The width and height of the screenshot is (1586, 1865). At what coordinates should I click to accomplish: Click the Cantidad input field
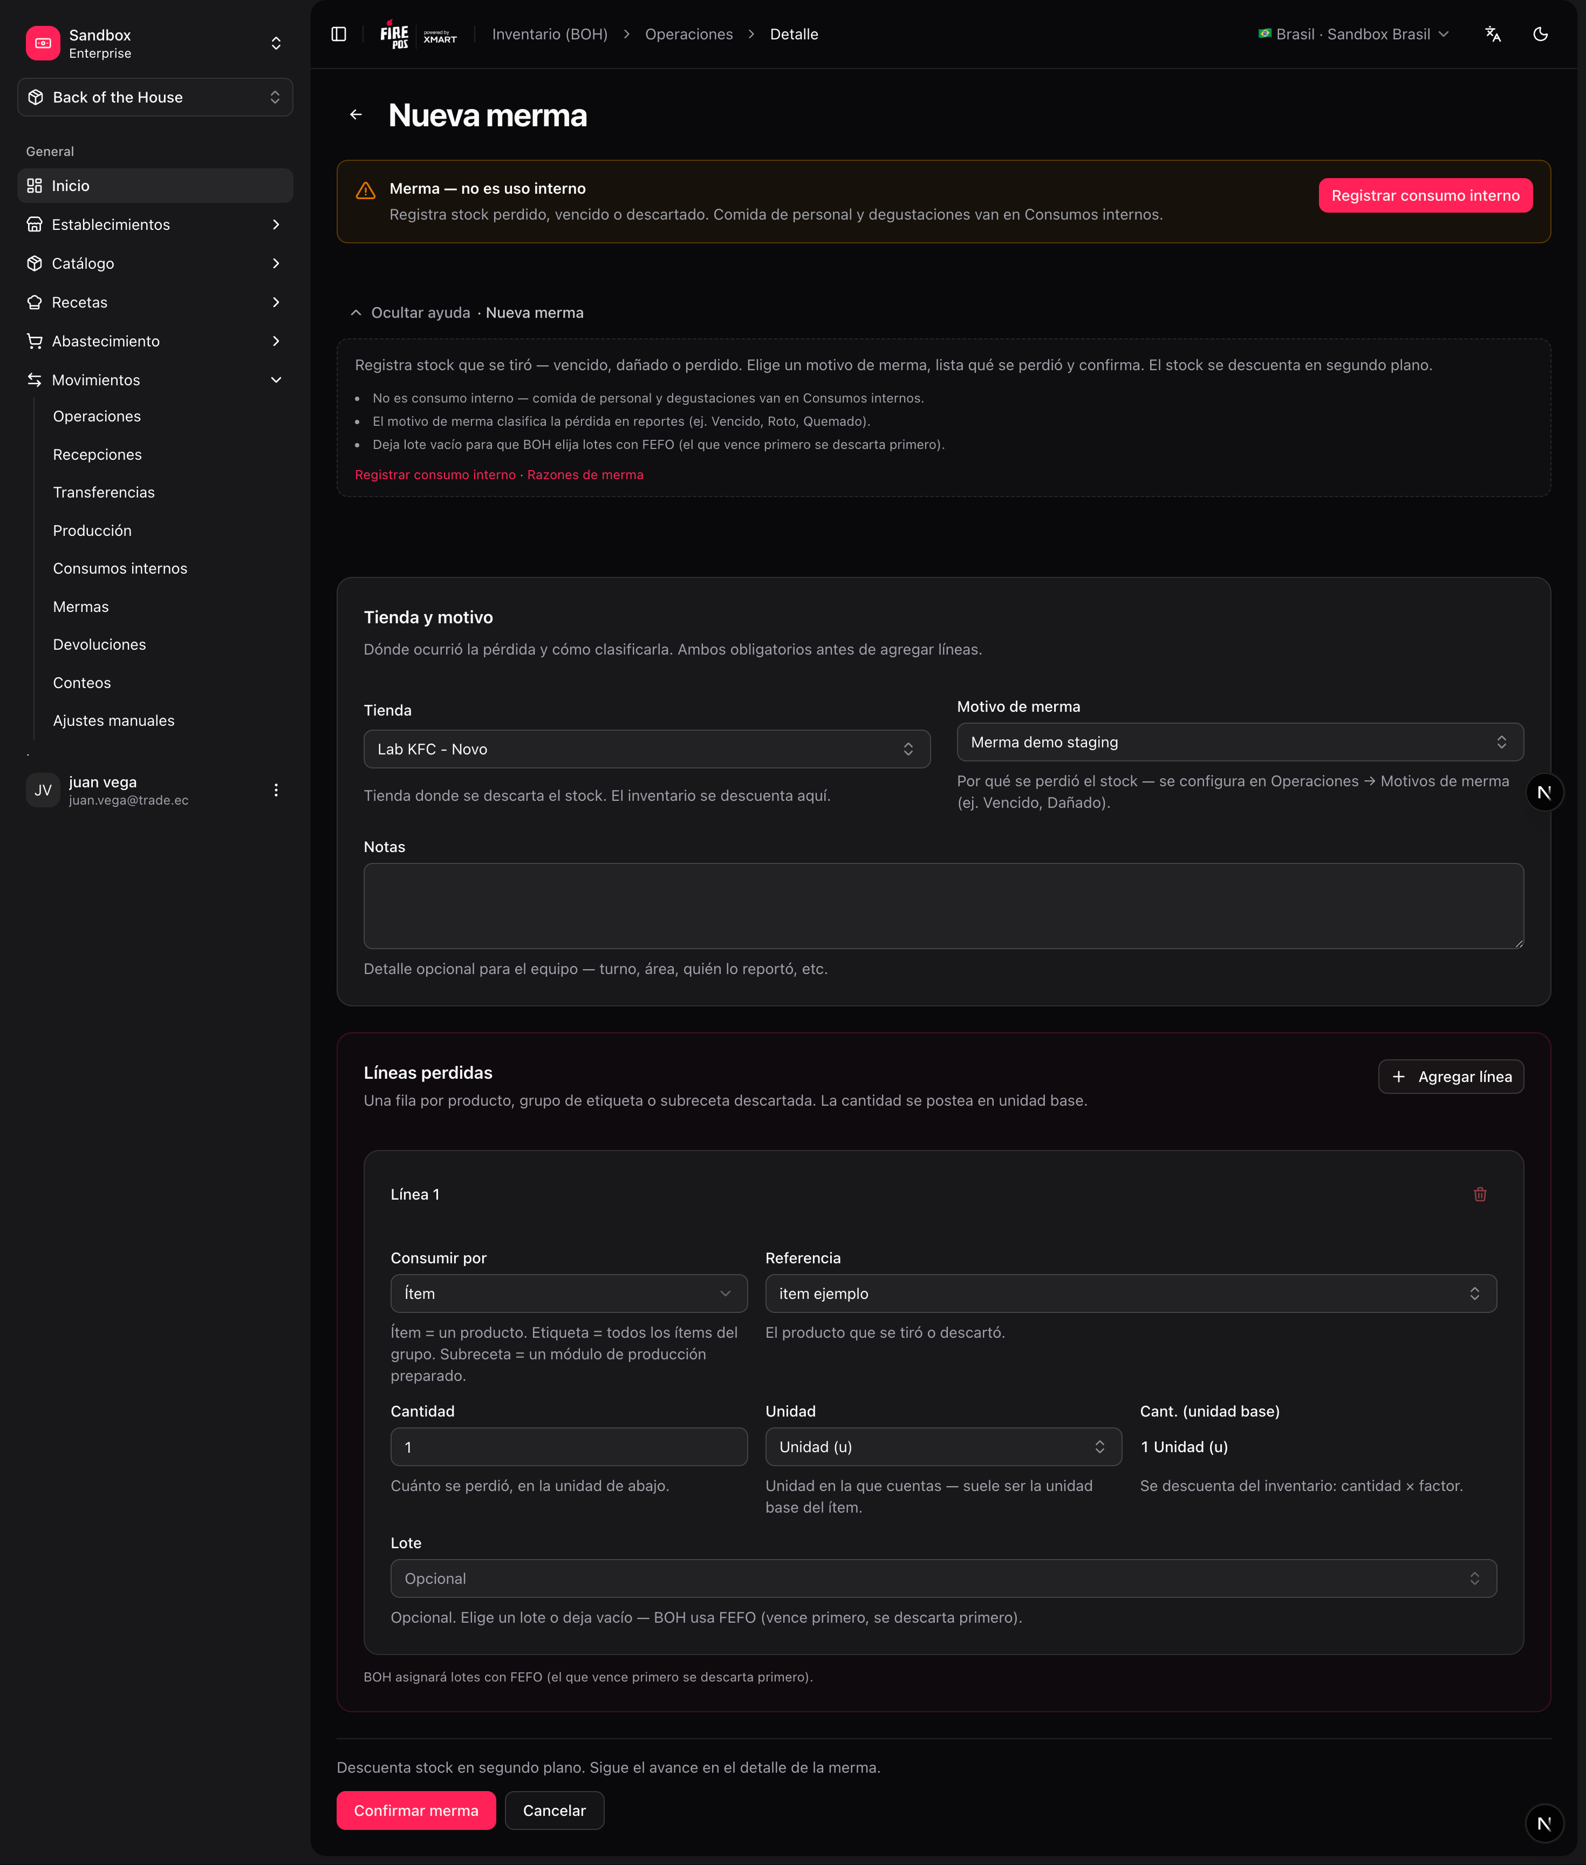point(568,1447)
